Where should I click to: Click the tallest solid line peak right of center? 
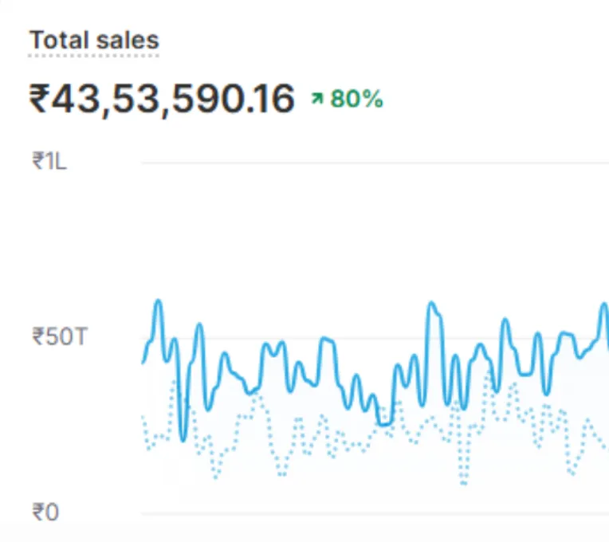[431, 304]
